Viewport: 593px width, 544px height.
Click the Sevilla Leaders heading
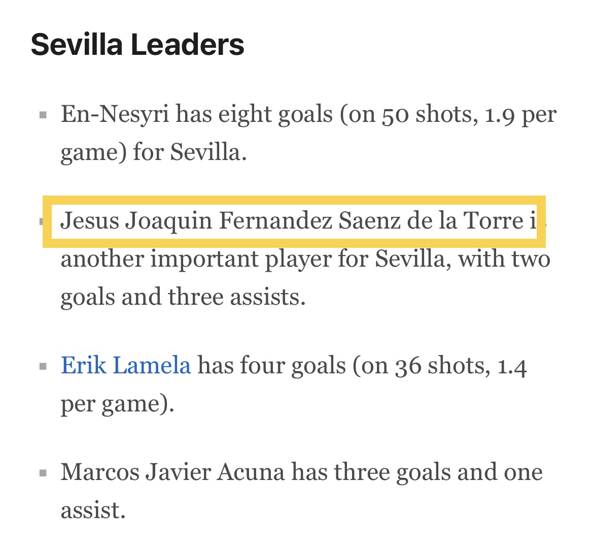[x=137, y=44]
